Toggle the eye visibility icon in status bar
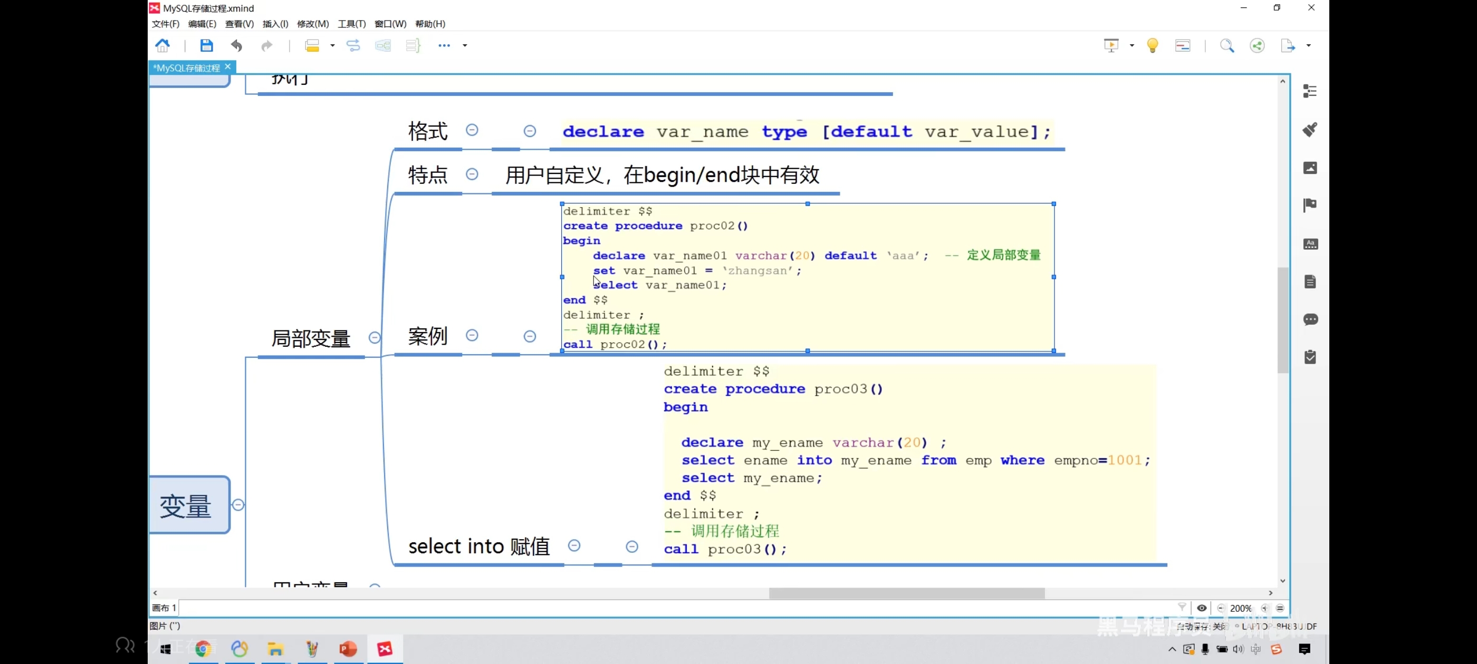The width and height of the screenshot is (1477, 664). pyautogui.click(x=1202, y=608)
